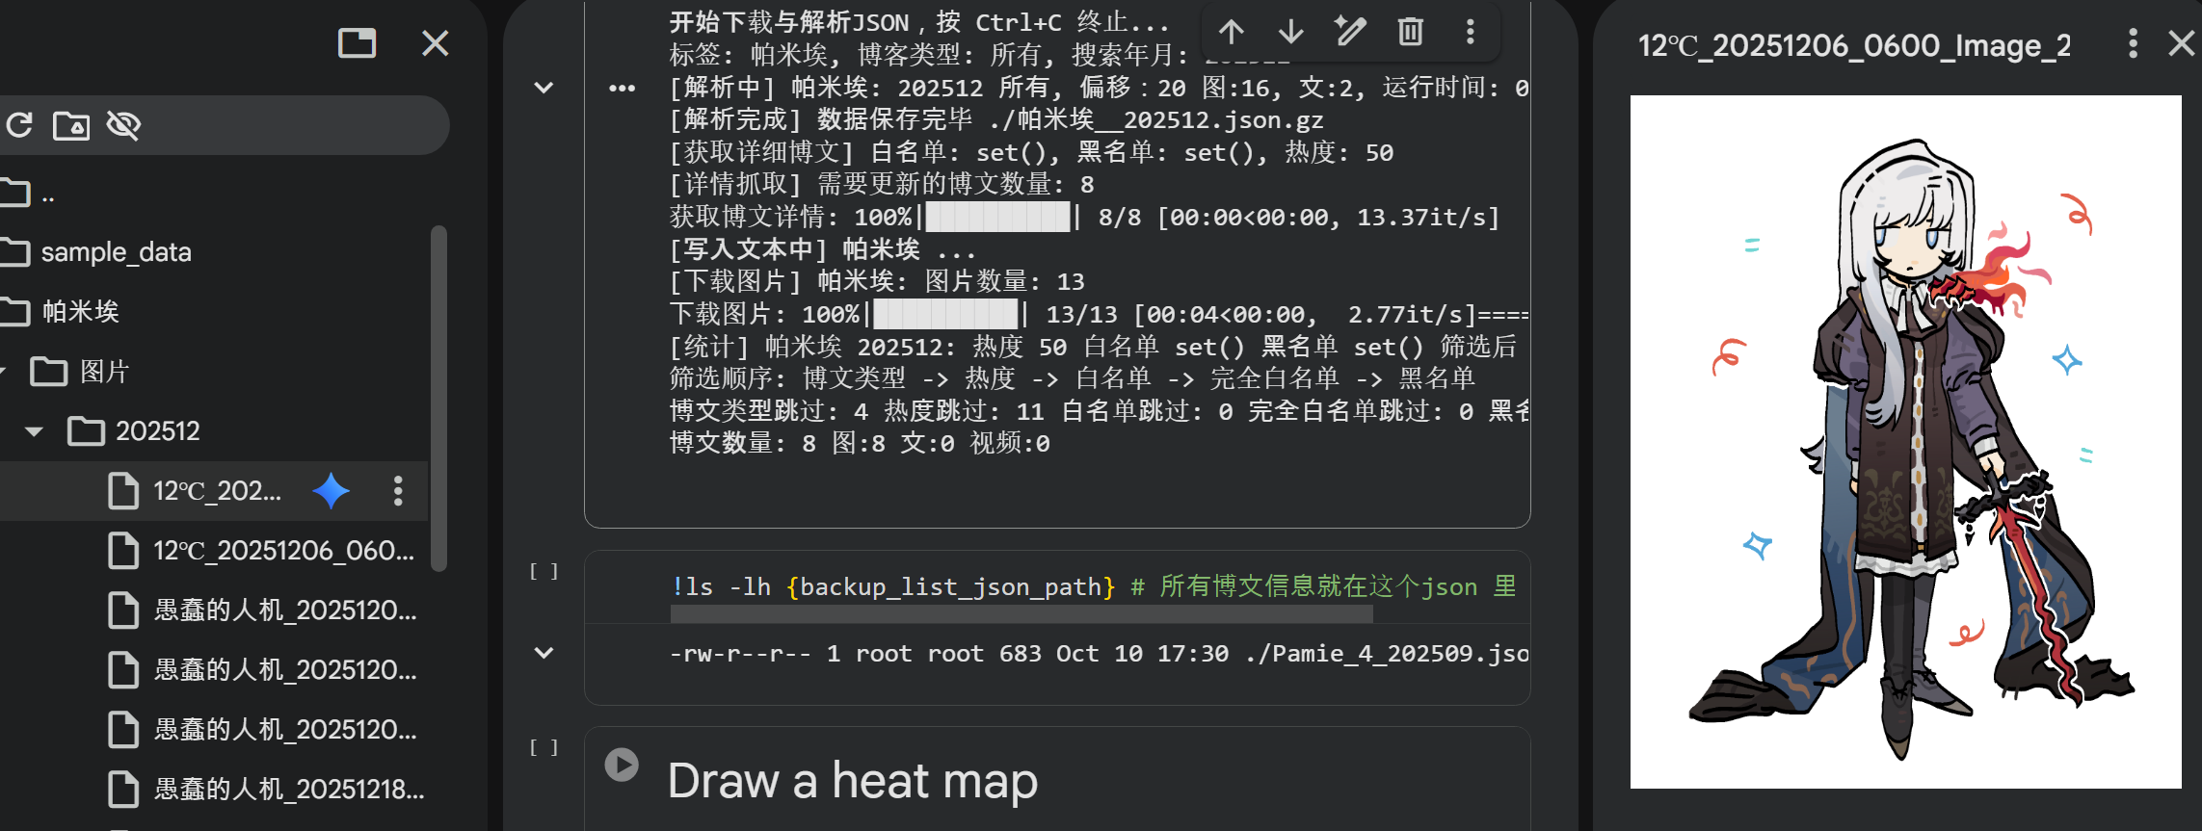Image resolution: width=2202 pixels, height=831 pixels.
Task: Open the 帕米埃 folder in the file tree
Action: point(81,312)
